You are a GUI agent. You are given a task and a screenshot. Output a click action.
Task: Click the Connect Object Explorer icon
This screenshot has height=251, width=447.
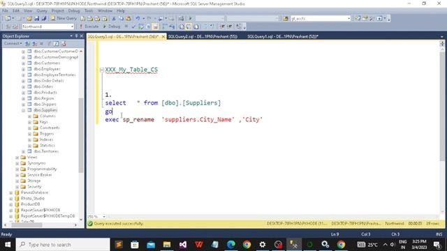pos(27,43)
